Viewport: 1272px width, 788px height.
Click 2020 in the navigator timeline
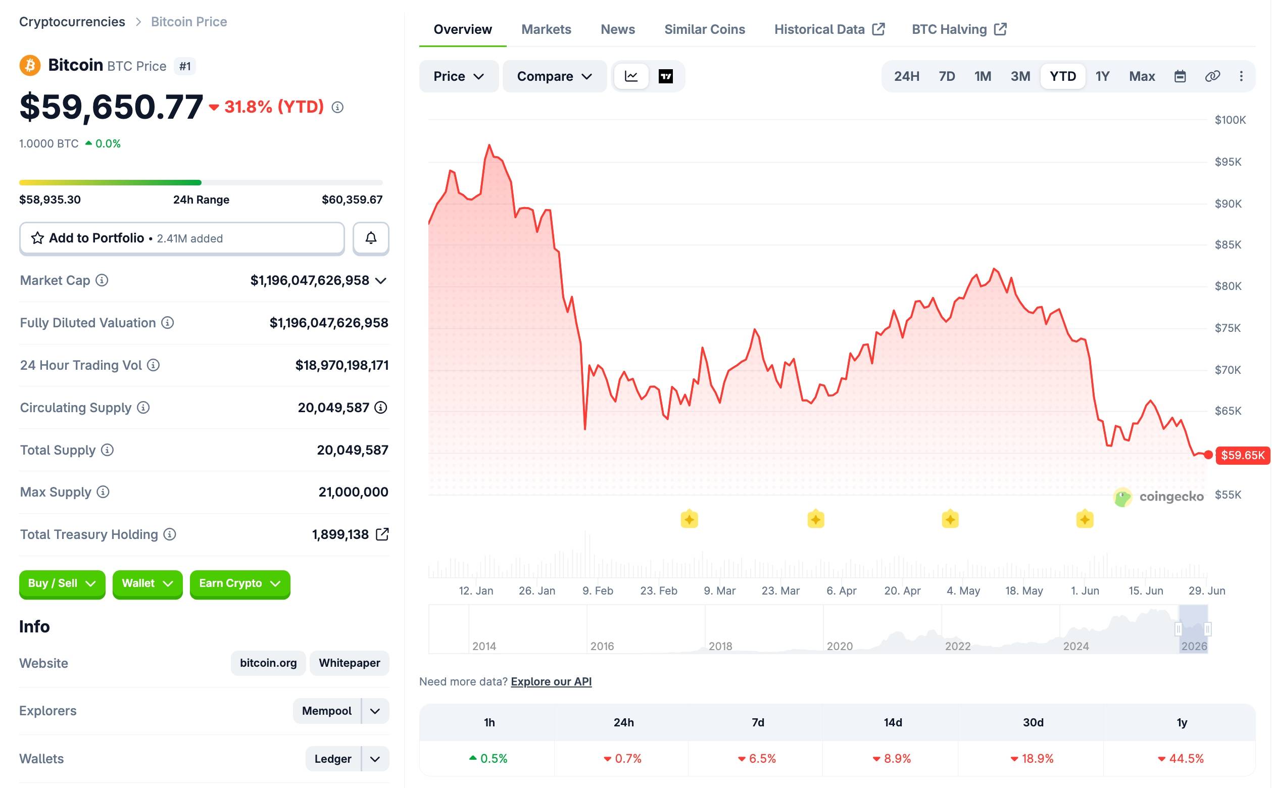pyautogui.click(x=840, y=646)
